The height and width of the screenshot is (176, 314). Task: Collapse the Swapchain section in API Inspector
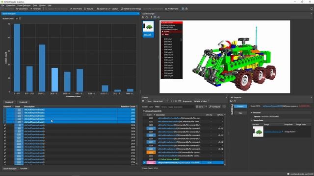[x=252, y=120]
